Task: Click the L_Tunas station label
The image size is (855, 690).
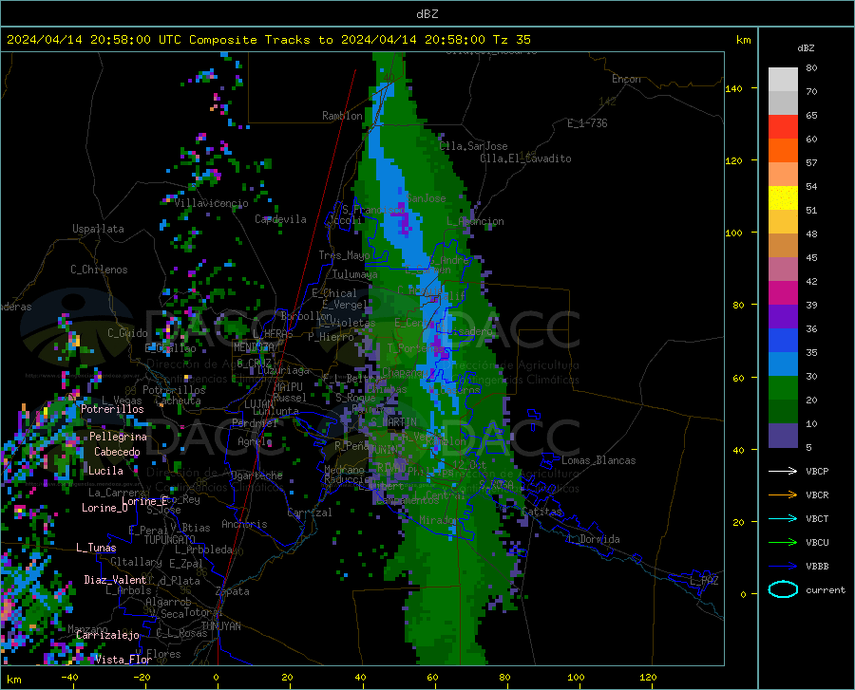Action: pyautogui.click(x=96, y=548)
